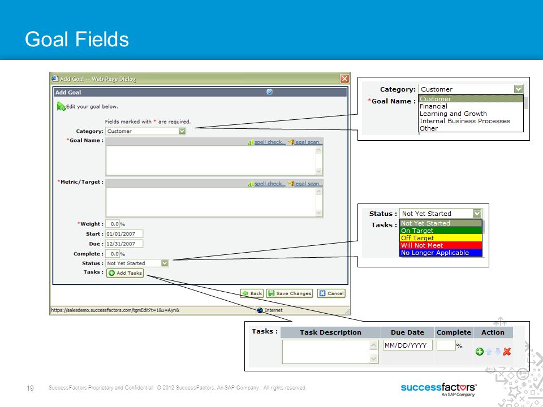Image resolution: width=543 pixels, height=407 pixels.
Task: Click the task Complete percent field
Action: point(446,345)
